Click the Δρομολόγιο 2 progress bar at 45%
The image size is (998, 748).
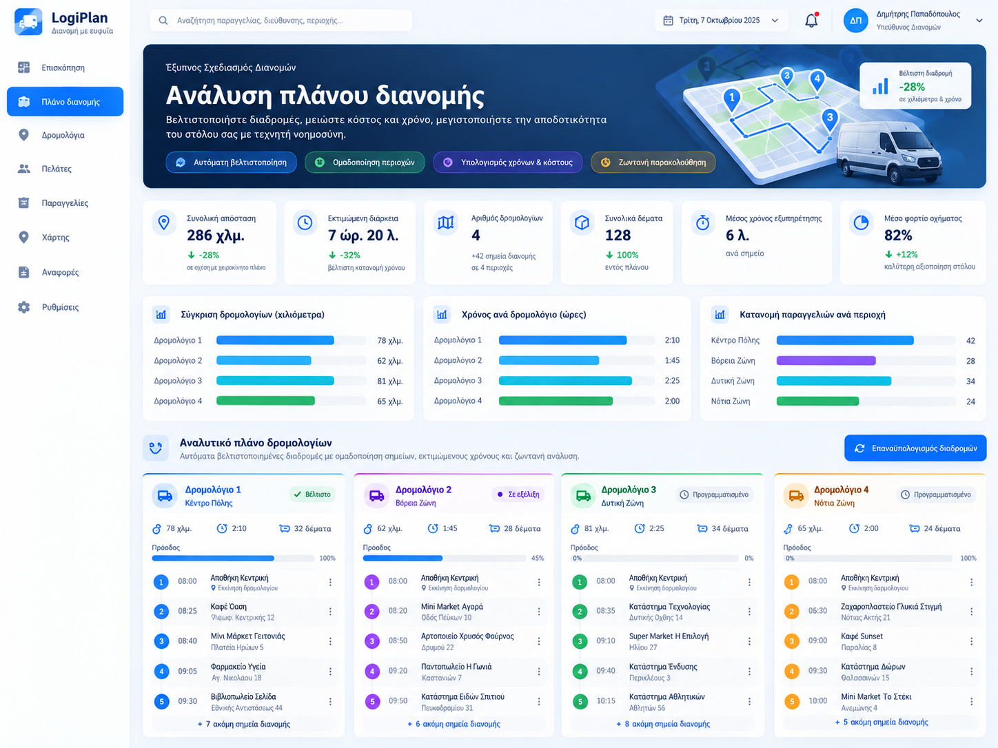pos(444,559)
